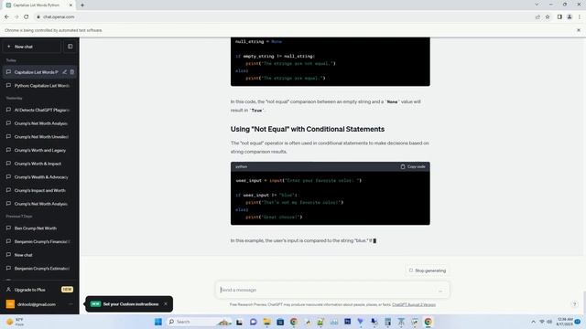Copy code from the user_input code block
Screen dimensions: 586x329
coord(413,166)
